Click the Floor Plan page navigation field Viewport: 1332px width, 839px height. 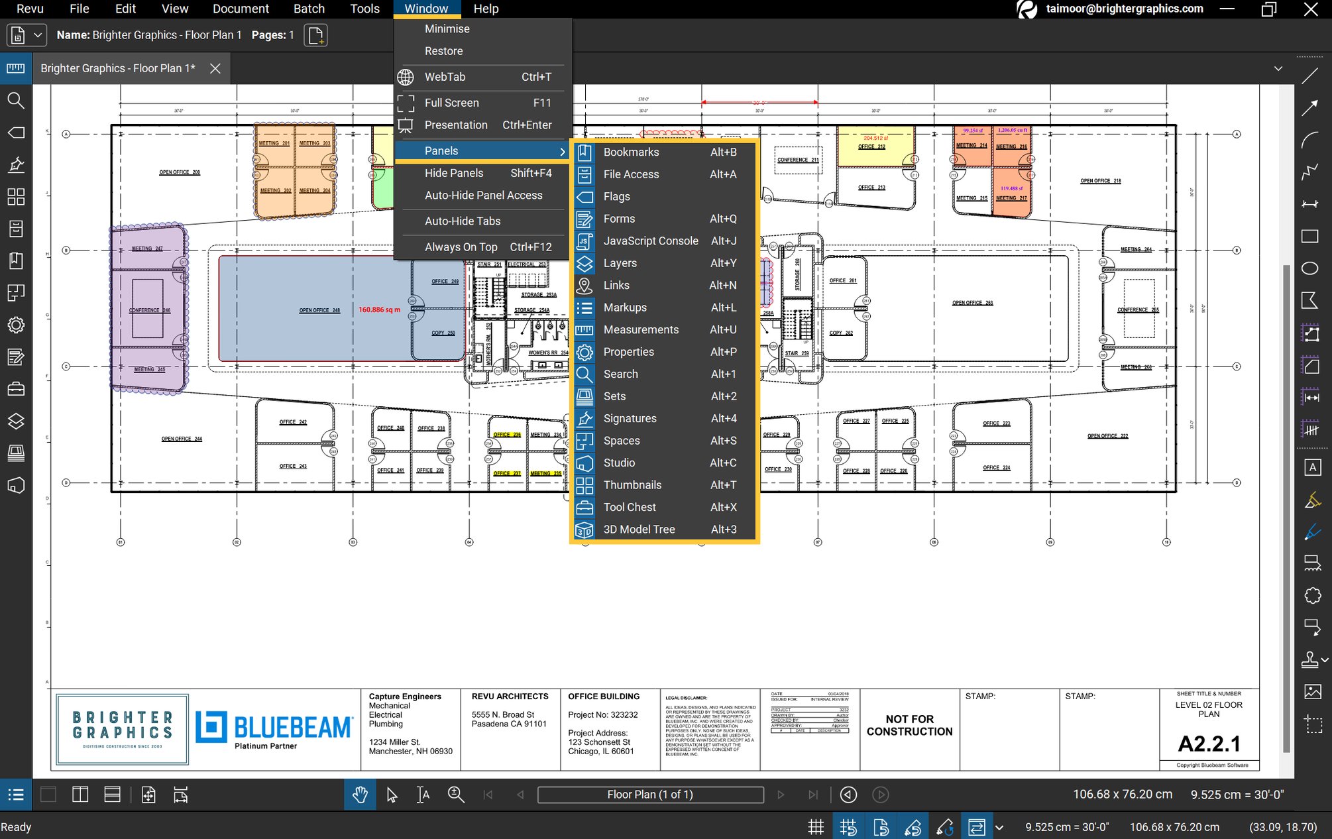pyautogui.click(x=651, y=795)
